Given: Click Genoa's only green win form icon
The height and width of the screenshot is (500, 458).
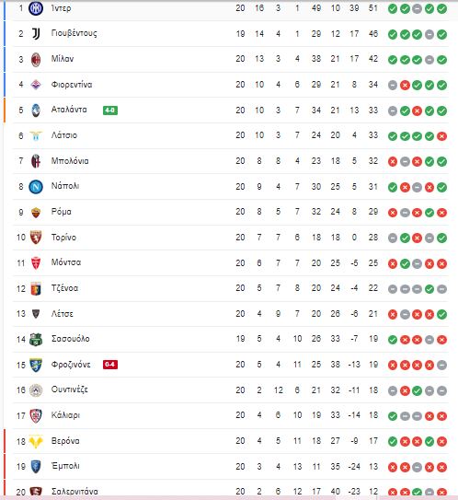Looking at the screenshot, I should [429, 289].
